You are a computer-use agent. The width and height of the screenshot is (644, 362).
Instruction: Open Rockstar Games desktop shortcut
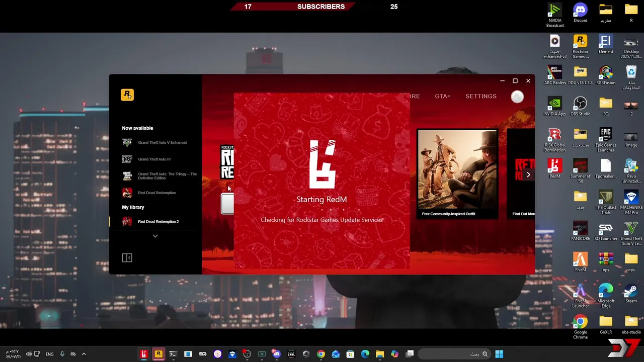[581, 47]
